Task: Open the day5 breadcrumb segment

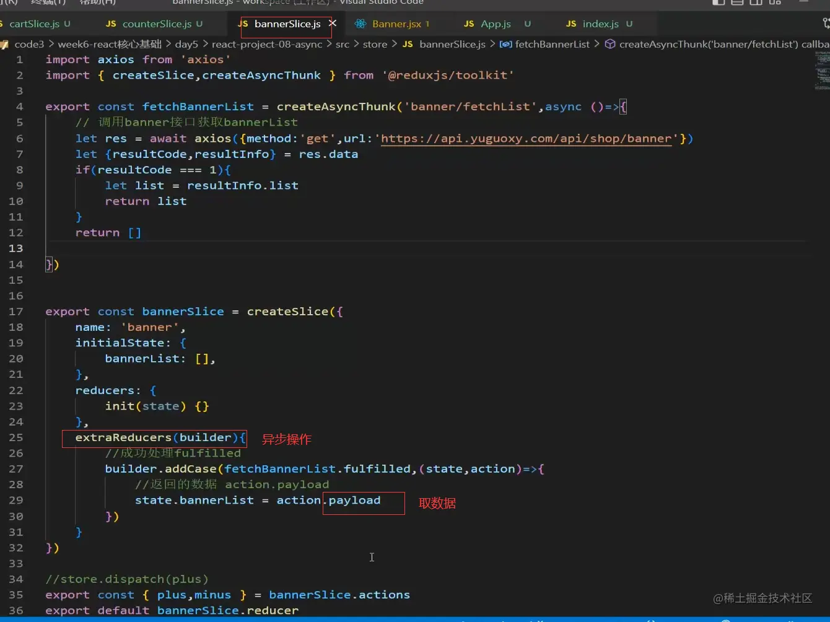Action: tap(187, 44)
